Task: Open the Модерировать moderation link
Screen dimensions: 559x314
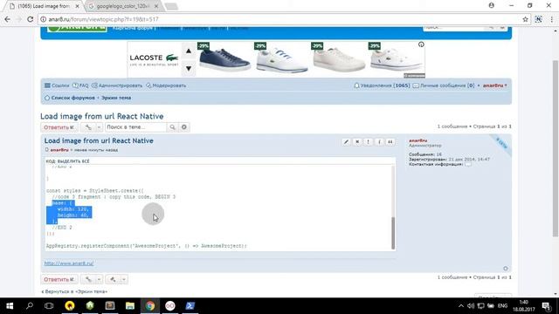Action: 166,85
